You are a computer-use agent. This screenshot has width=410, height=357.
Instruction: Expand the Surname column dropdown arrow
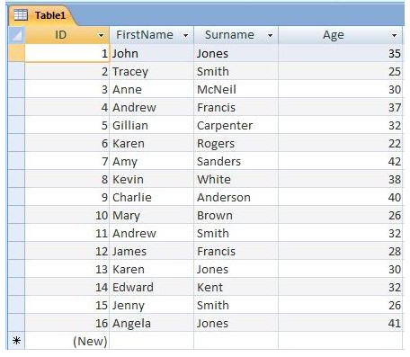coord(271,35)
